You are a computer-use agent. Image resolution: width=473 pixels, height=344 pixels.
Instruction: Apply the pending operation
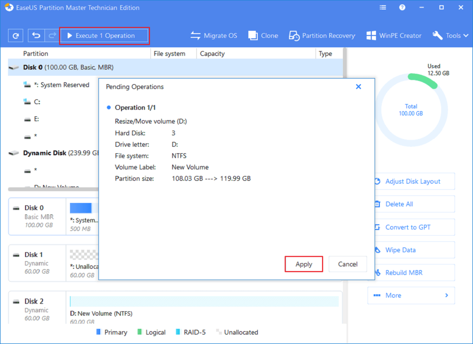point(304,265)
